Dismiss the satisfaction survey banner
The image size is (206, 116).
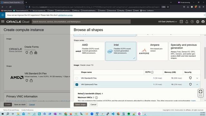pyautogui.click(x=204, y=15)
